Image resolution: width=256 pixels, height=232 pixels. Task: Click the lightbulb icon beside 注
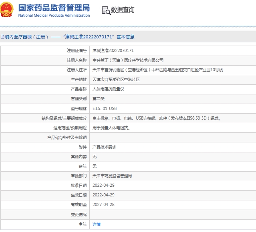pyautogui.click(x=81, y=224)
